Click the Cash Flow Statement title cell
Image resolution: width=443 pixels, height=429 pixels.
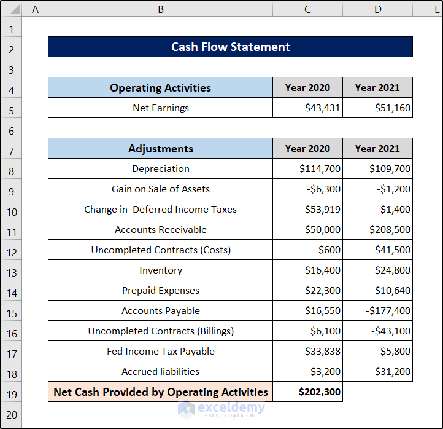(x=230, y=47)
